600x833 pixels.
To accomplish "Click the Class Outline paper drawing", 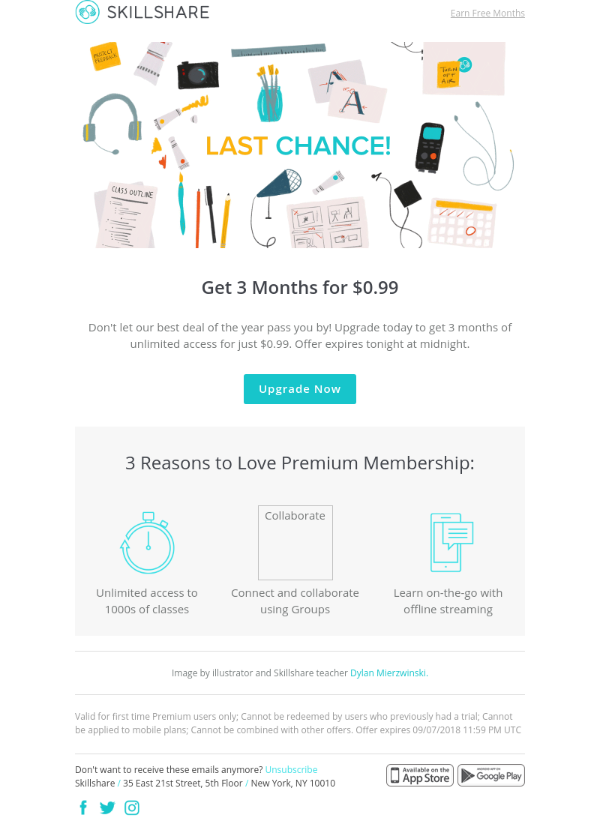I will (x=126, y=215).
